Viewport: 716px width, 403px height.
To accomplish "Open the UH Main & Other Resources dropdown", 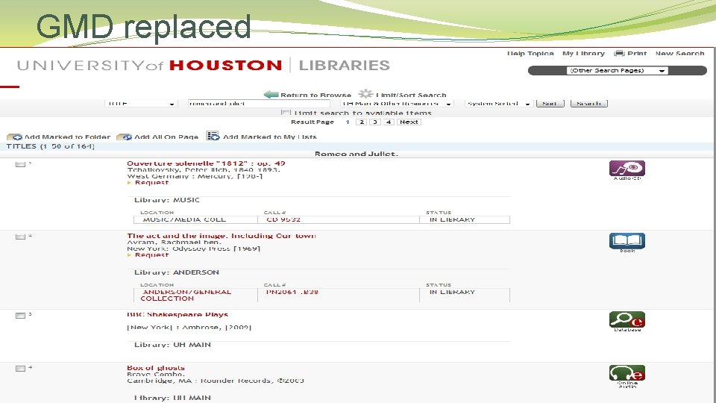I will (396, 104).
